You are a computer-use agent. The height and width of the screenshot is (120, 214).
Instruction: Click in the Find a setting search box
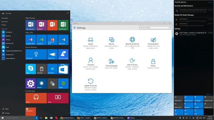[155, 28]
